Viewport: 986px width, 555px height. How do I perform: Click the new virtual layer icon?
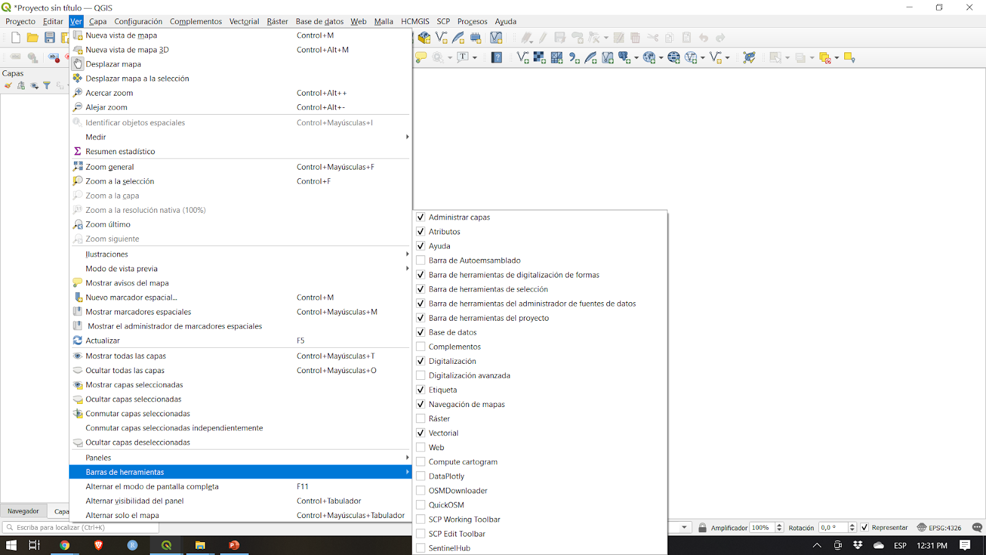coord(496,38)
